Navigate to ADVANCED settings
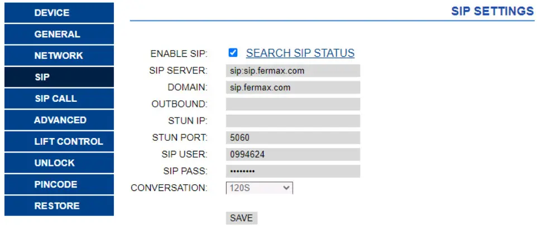 click(59, 120)
